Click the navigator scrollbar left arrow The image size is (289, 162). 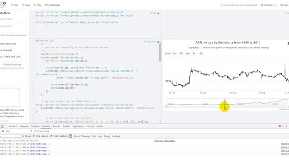[166, 107]
